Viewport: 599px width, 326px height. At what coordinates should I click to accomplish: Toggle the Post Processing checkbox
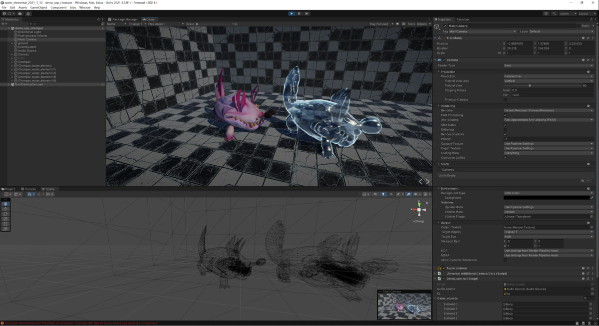pos(505,115)
